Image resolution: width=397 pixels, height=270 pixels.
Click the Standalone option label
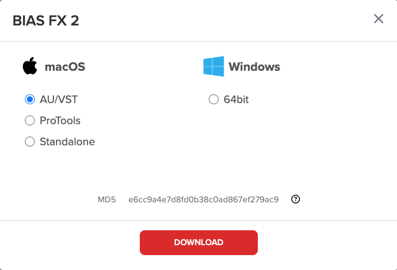(x=67, y=142)
